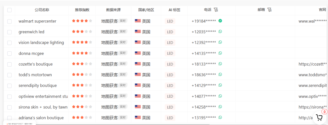Tick checkbox for sirona skin + soul row

(x=9, y=107)
